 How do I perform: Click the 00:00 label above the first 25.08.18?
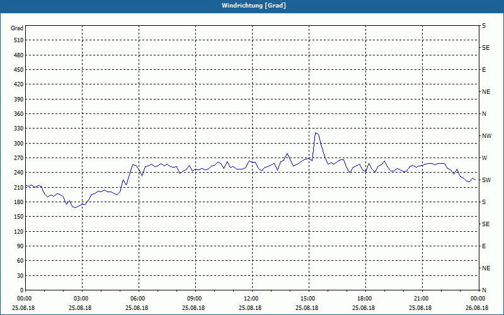(25, 299)
